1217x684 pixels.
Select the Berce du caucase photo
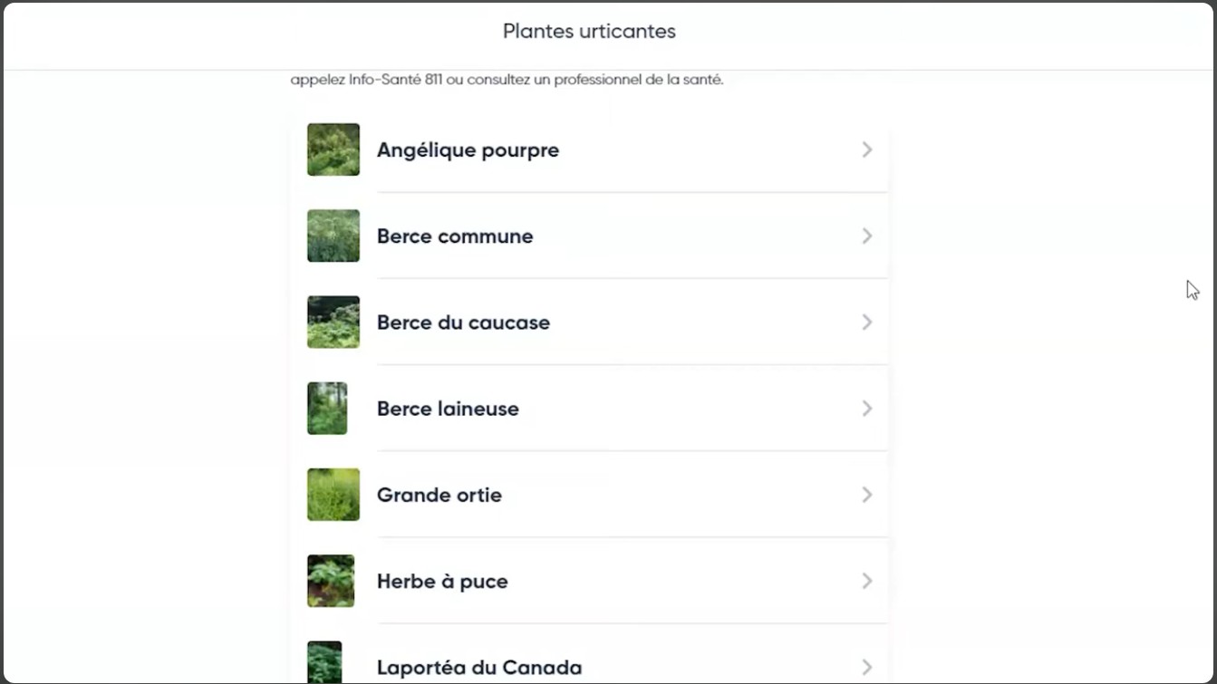(333, 322)
